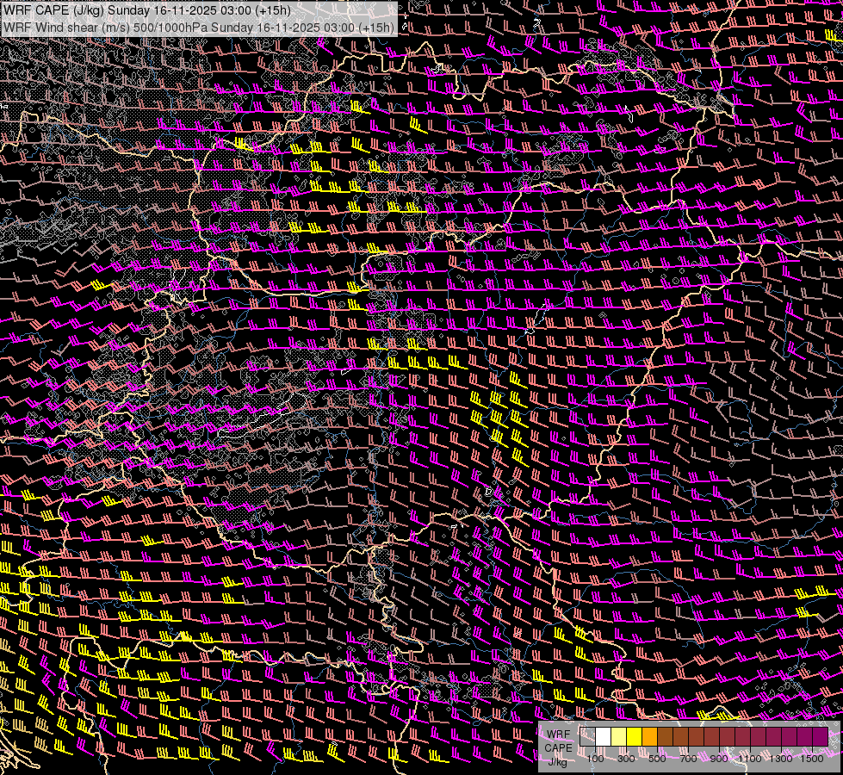Click the transparent first legend swatch
The width and height of the screenshot is (843, 775).
[x=587, y=737]
